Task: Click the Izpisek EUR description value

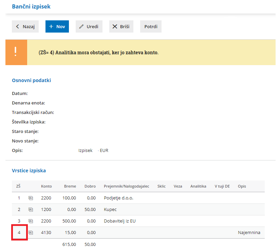Action: point(93,151)
